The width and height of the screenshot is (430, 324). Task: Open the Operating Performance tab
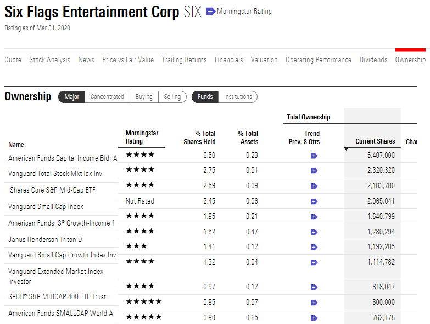(319, 59)
